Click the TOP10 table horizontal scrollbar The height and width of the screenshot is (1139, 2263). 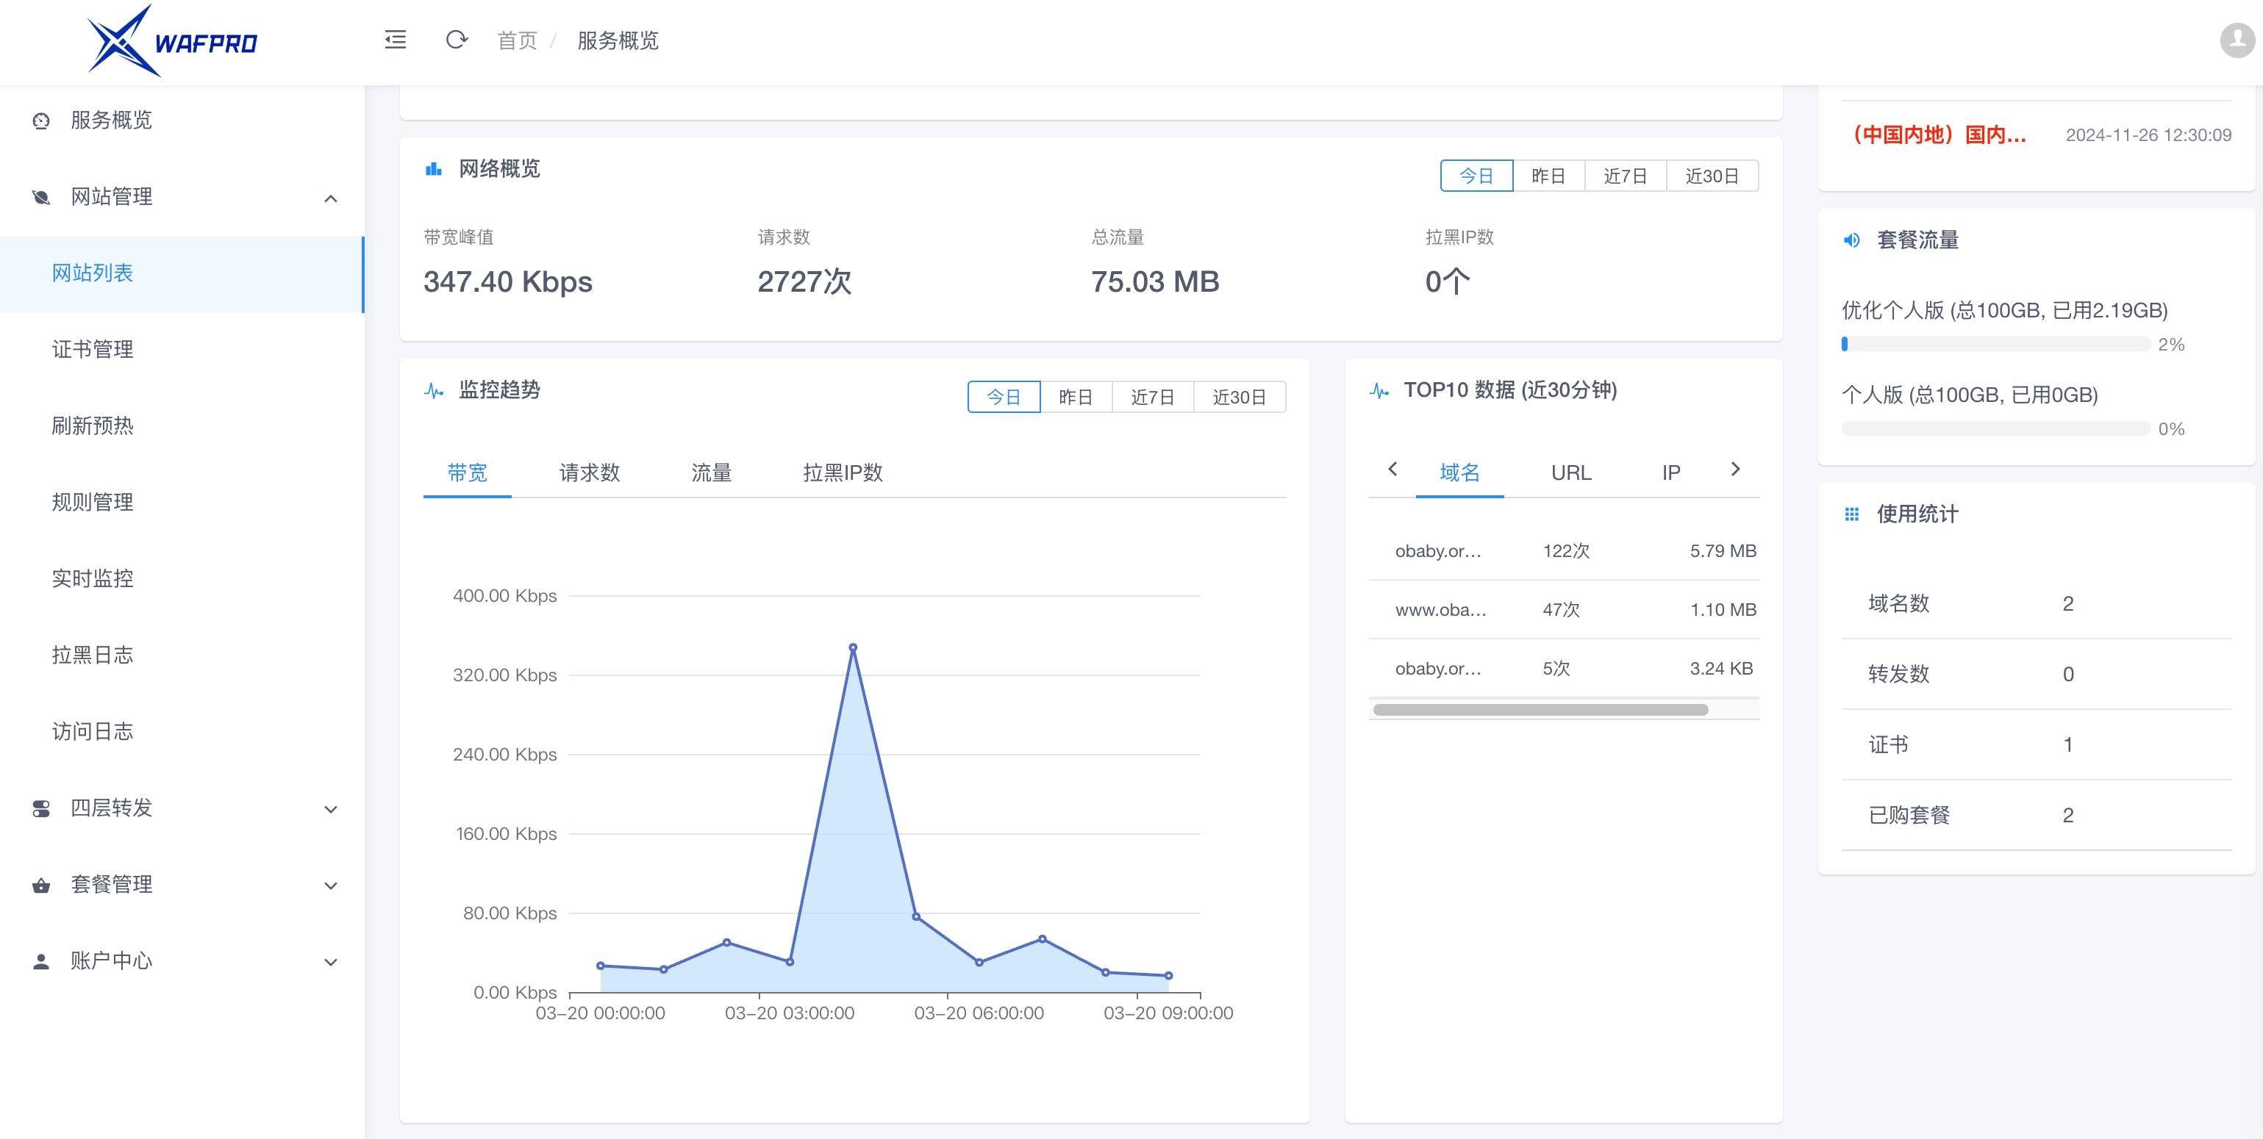coord(1540,710)
